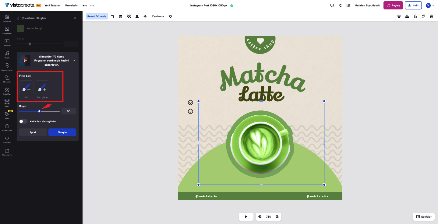Delete the selected element with trash icon
This screenshot has height=224, width=438.
(x=431, y=16)
